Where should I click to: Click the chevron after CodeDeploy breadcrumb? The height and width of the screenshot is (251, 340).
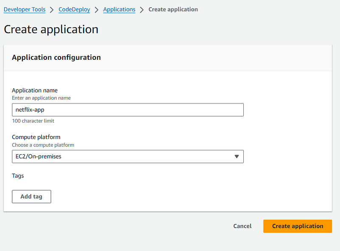click(97, 10)
